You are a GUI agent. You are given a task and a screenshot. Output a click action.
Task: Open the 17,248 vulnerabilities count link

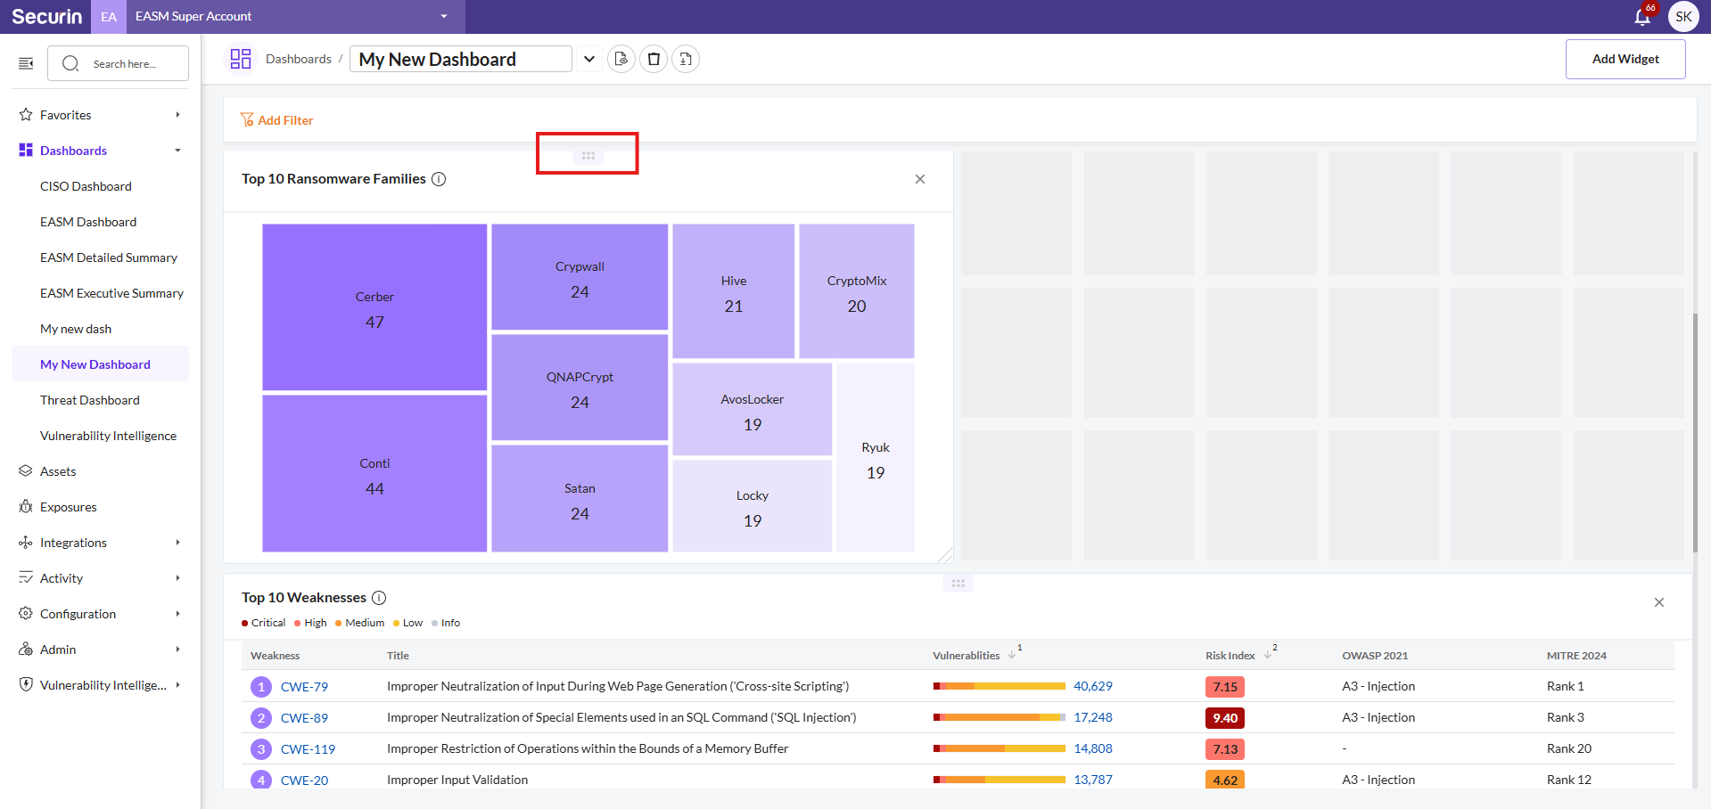[x=1093, y=717]
